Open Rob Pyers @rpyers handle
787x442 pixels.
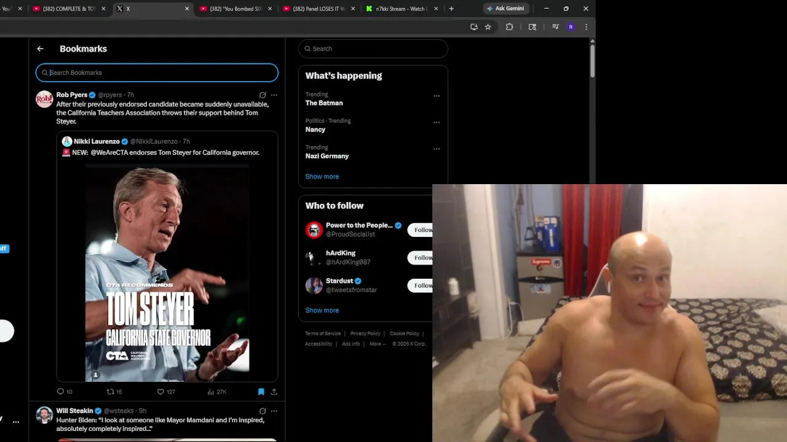[x=110, y=95]
